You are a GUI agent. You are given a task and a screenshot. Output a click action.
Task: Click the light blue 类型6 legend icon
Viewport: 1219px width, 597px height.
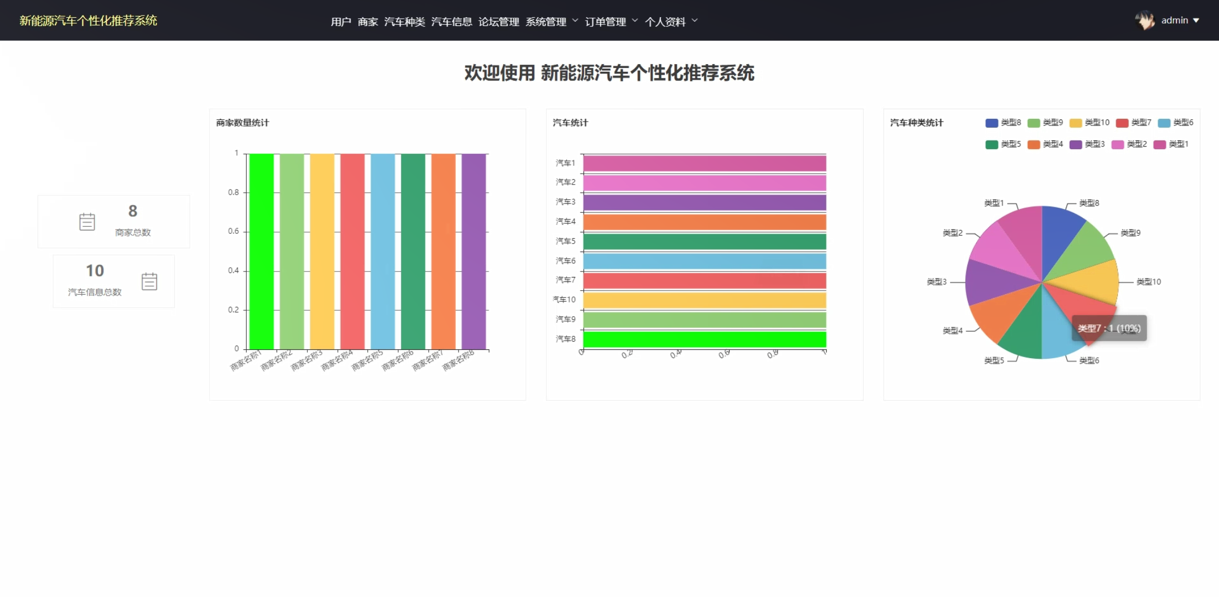point(1164,122)
